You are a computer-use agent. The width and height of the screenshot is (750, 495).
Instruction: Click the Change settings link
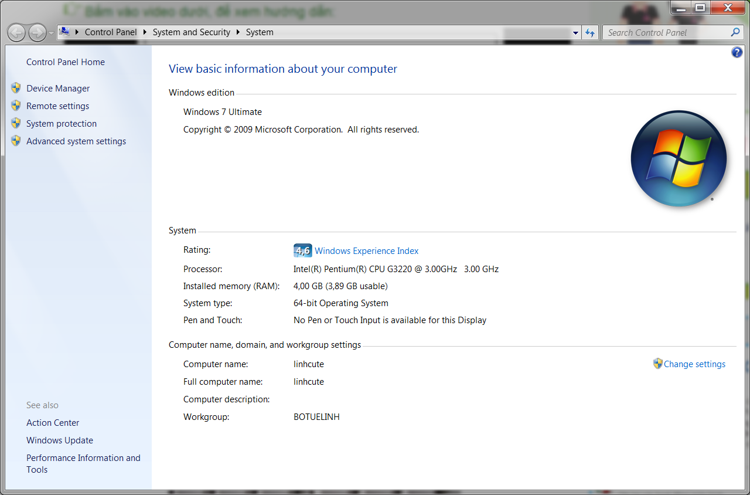[694, 364]
